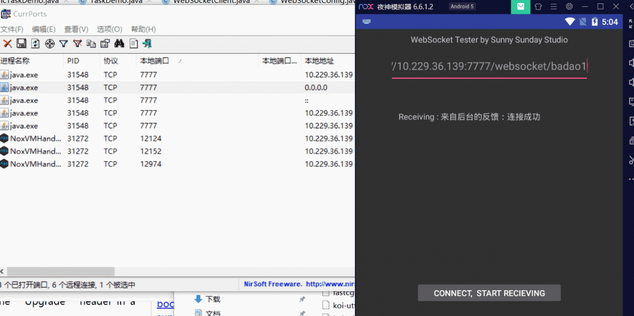The height and width of the screenshot is (316, 634).
Task: Select the NoxVMHand row with port 12152
Action: [177, 152]
